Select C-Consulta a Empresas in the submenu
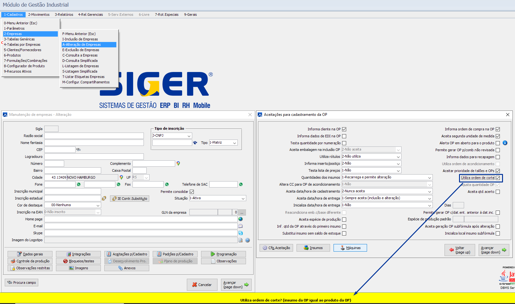The width and height of the screenshot is (515, 304). pyautogui.click(x=89, y=55)
